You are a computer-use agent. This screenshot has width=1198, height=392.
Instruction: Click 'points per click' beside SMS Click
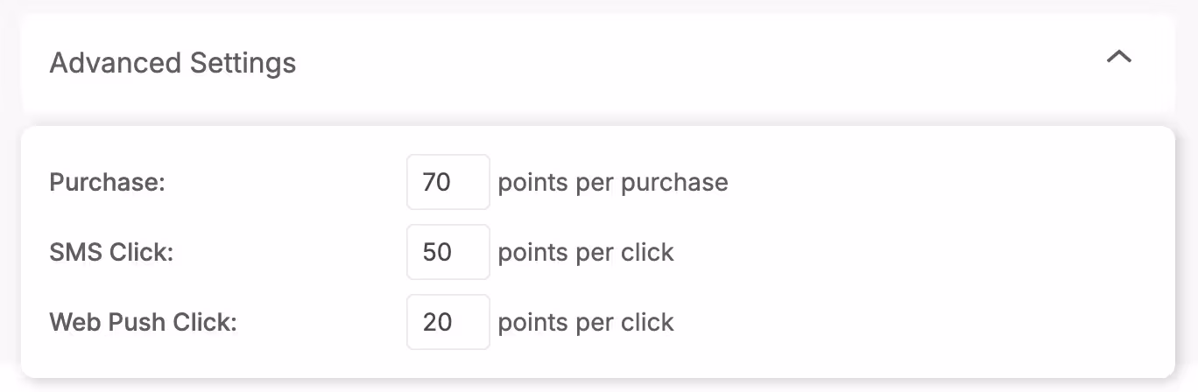click(x=586, y=252)
